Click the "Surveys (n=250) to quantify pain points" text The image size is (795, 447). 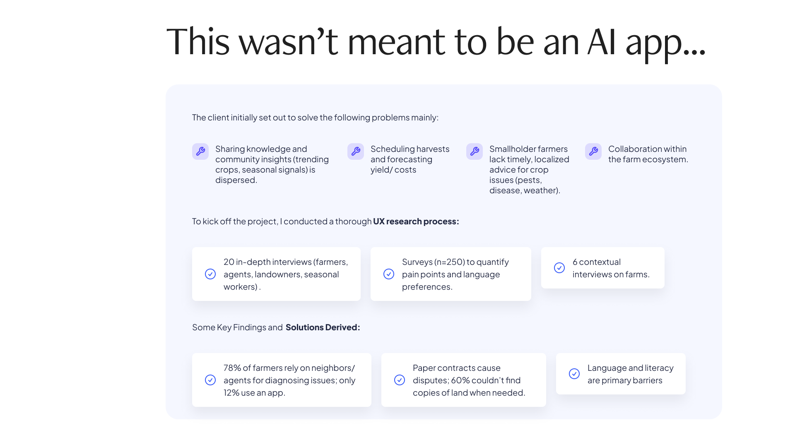tap(455, 274)
